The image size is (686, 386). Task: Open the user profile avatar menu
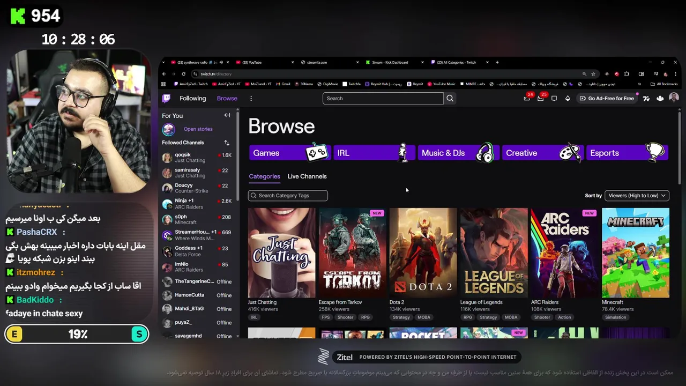[674, 98]
